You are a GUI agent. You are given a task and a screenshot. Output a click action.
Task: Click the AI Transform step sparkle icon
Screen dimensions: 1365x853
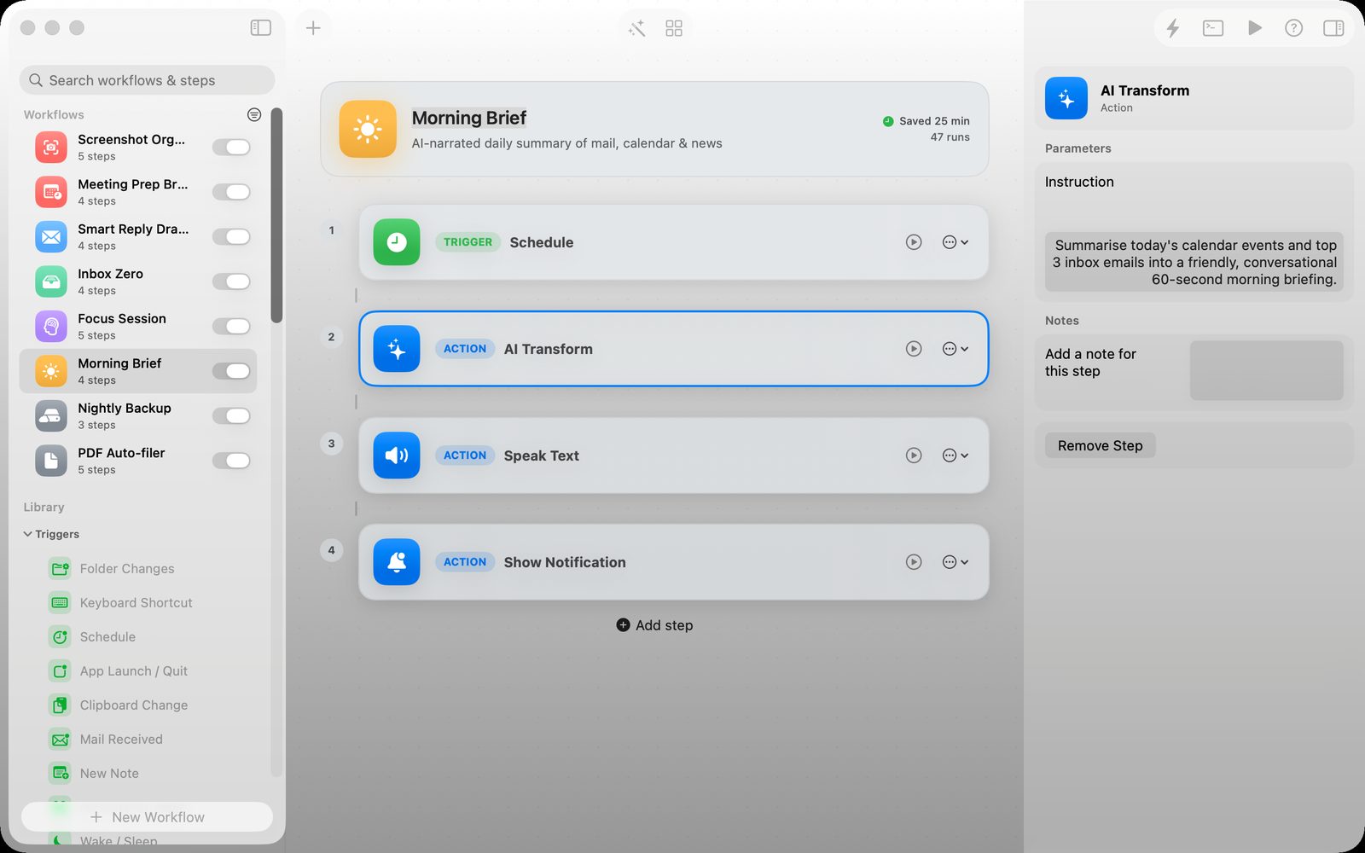pyautogui.click(x=397, y=349)
